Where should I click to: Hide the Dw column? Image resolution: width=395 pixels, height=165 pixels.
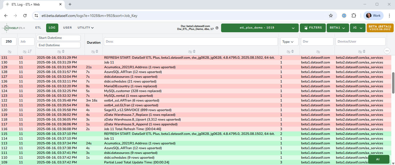[318, 52]
